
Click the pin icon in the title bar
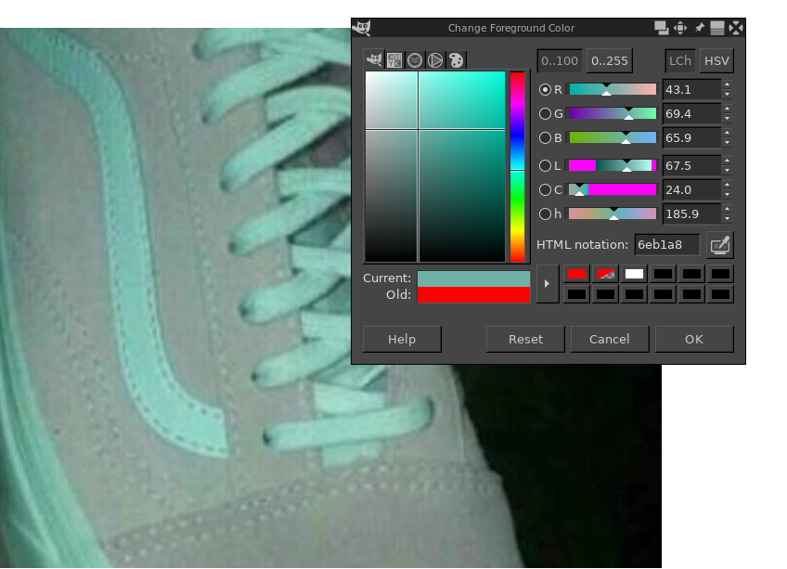(699, 28)
